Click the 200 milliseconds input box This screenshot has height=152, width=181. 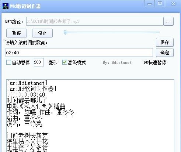39,62
